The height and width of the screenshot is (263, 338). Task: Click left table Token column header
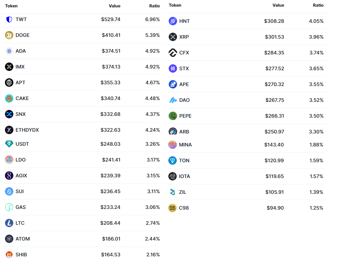[11, 6]
